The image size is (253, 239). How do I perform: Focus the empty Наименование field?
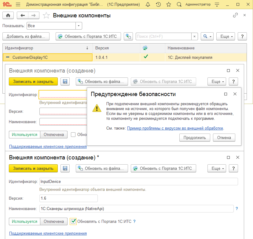pos(63,122)
